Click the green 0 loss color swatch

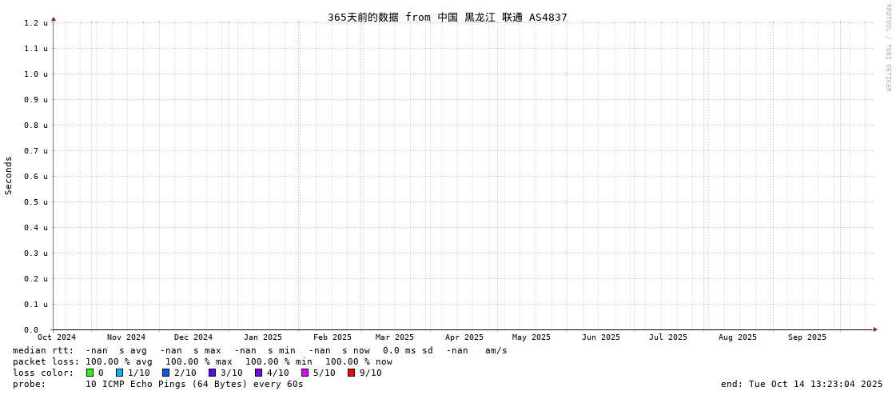pyautogui.click(x=90, y=373)
